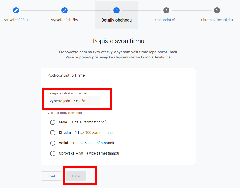Click the Podrobnosti o firmě card header

click(x=66, y=75)
